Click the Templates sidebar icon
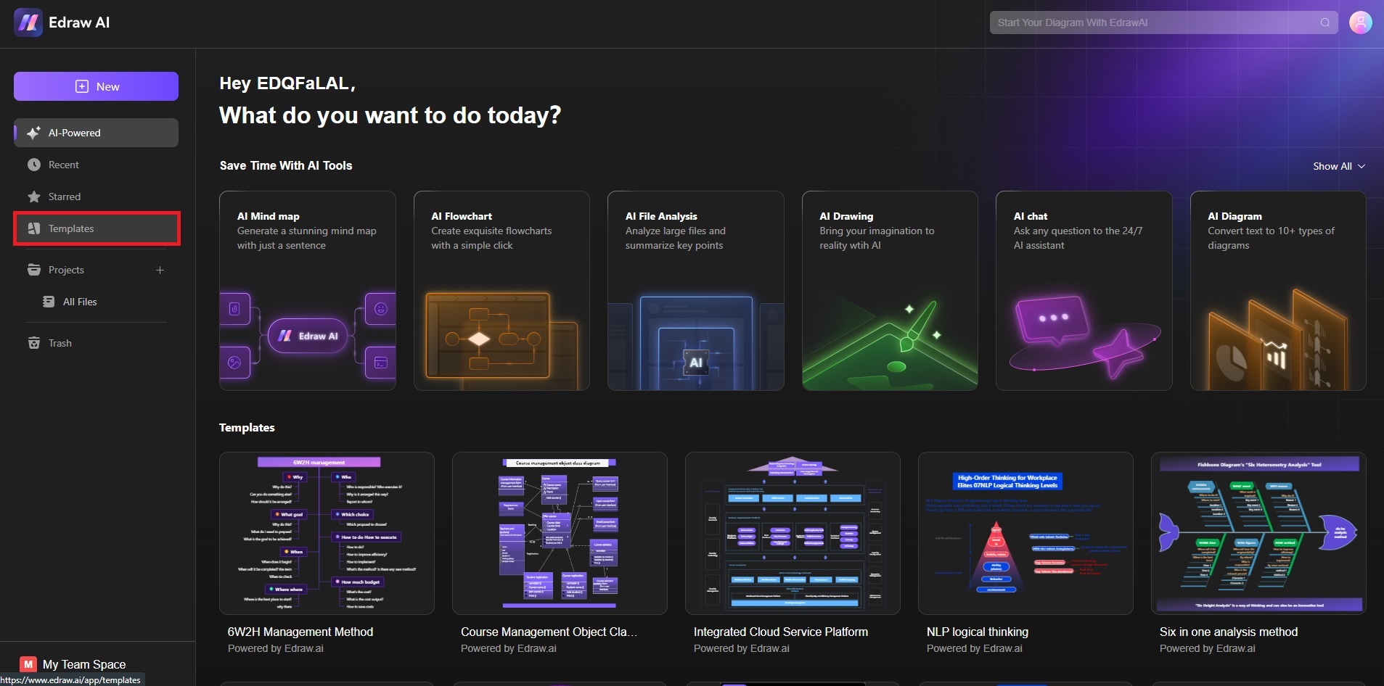This screenshot has width=1384, height=686. click(x=34, y=228)
